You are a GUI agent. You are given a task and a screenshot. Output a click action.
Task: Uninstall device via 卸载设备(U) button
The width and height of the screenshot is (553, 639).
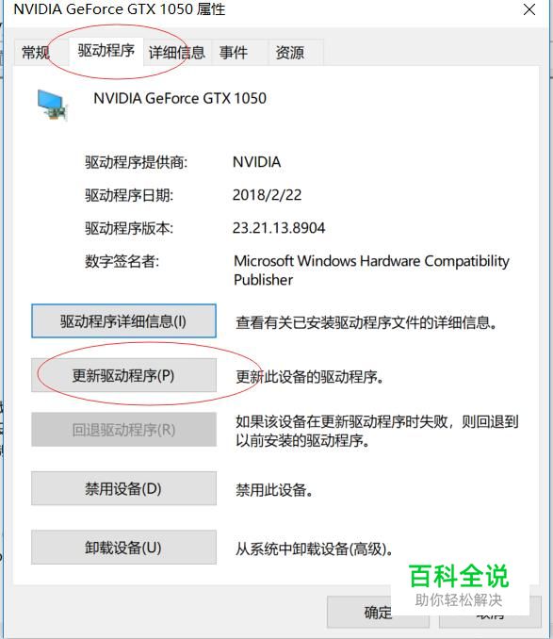tap(123, 548)
